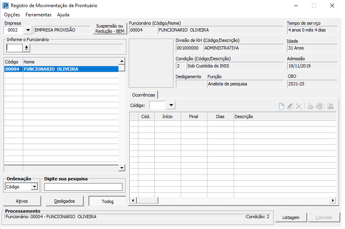Expand the occurrence Código dropdown

pyautogui.click(x=171, y=105)
